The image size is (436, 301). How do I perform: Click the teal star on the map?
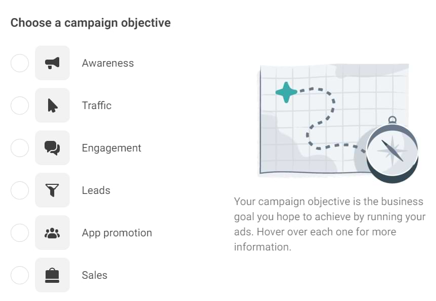(287, 92)
